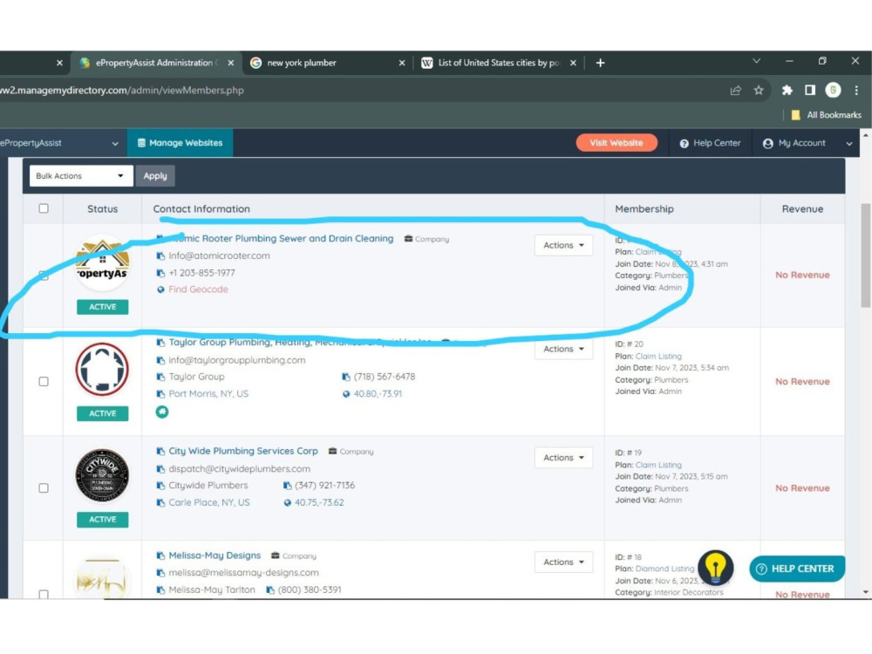The height and width of the screenshot is (654, 872).
Task: Click the Taylor Group logo thumbnail
Action: (x=102, y=369)
